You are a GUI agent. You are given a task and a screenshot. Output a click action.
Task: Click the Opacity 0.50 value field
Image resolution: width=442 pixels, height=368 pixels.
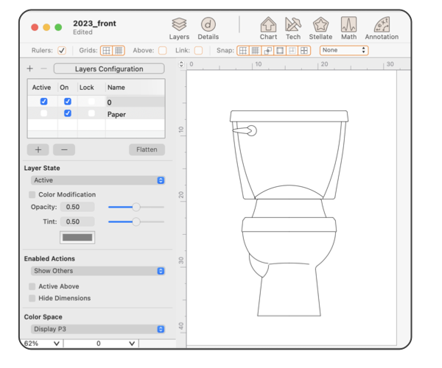click(77, 207)
